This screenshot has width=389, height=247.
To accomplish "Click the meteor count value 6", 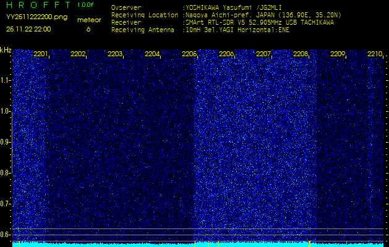I will [88, 29].
